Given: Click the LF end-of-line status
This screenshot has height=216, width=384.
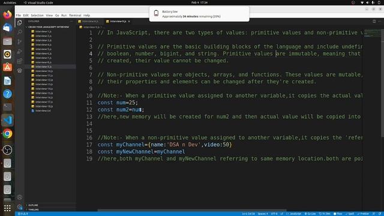Looking at the screenshot, I should [x=281, y=214].
